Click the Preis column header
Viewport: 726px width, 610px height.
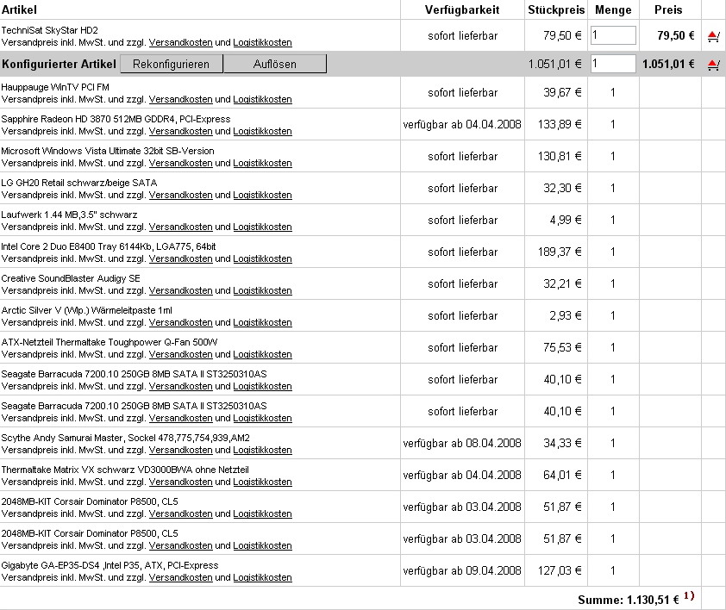pos(668,9)
